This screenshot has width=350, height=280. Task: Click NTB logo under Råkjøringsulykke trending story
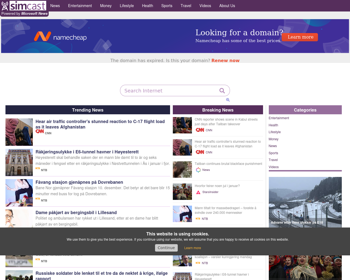pos(38,168)
